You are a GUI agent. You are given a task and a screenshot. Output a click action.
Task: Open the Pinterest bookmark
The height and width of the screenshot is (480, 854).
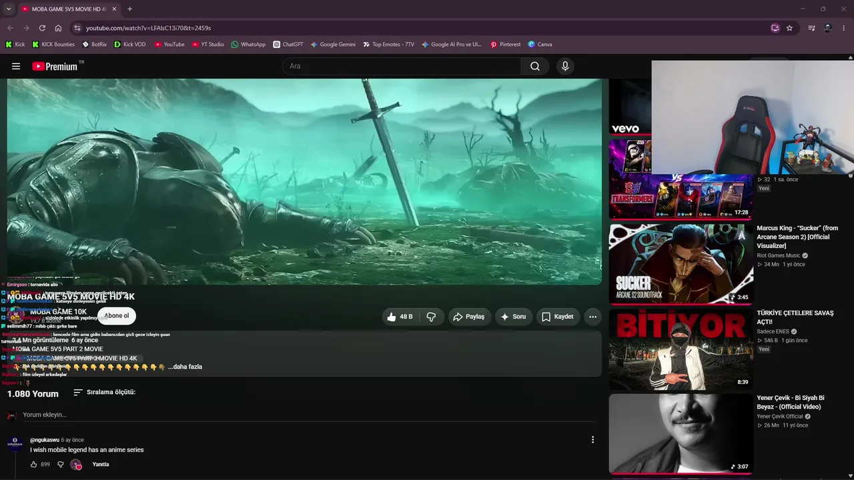(505, 45)
